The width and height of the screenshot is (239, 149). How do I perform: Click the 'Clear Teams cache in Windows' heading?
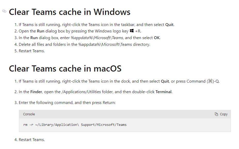pyautogui.click(x=70, y=12)
